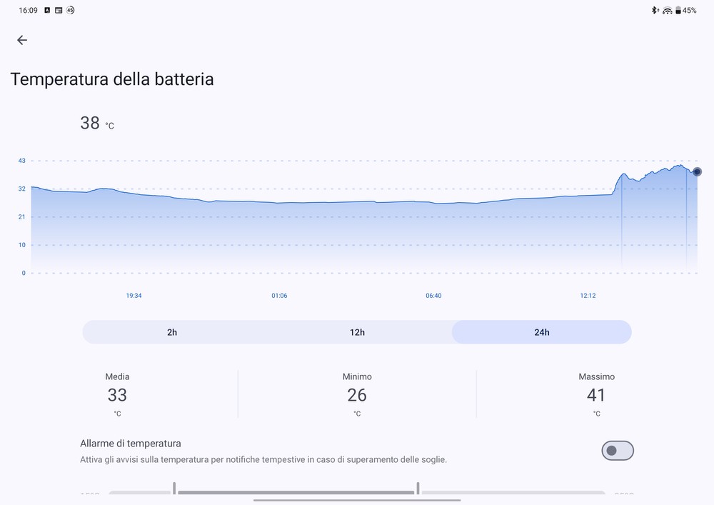Select the 24h time range
The width and height of the screenshot is (714, 505).
(x=541, y=332)
